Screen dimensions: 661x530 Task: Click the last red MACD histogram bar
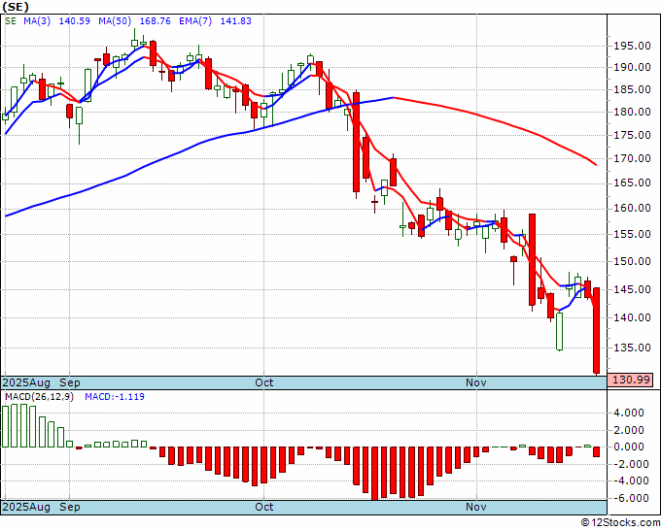597,451
